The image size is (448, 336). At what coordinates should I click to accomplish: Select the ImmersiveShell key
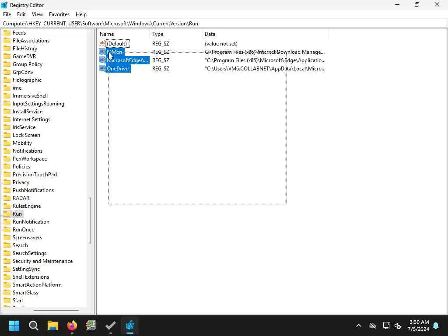pos(30,96)
